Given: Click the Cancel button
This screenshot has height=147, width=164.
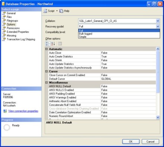Looking at the screenshot, I should coord(150,141).
